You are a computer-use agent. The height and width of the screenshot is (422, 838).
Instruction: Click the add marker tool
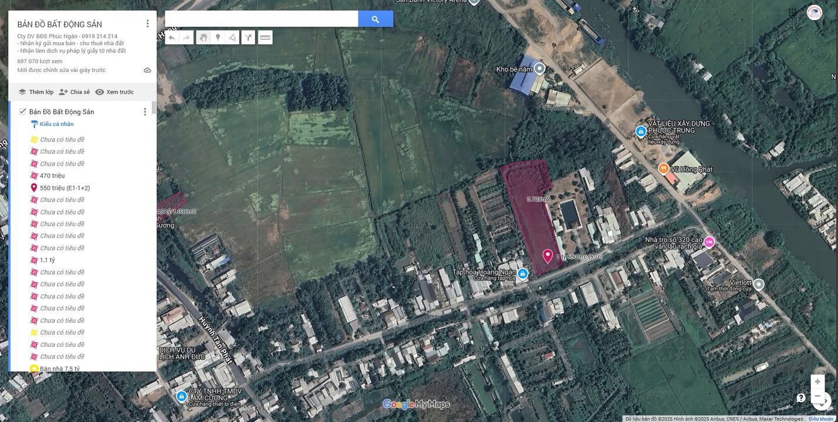tap(218, 38)
